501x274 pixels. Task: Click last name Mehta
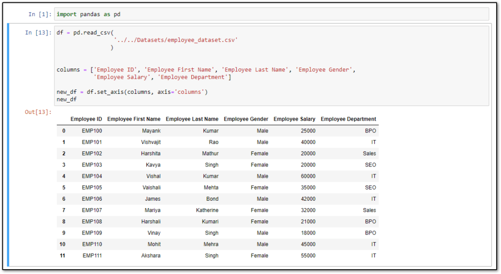(211, 188)
